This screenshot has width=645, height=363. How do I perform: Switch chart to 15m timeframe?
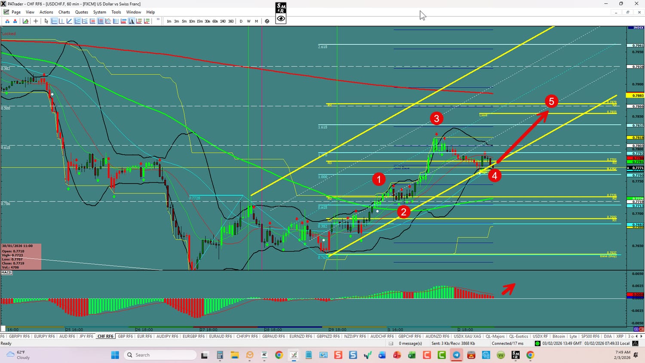tap(200, 21)
